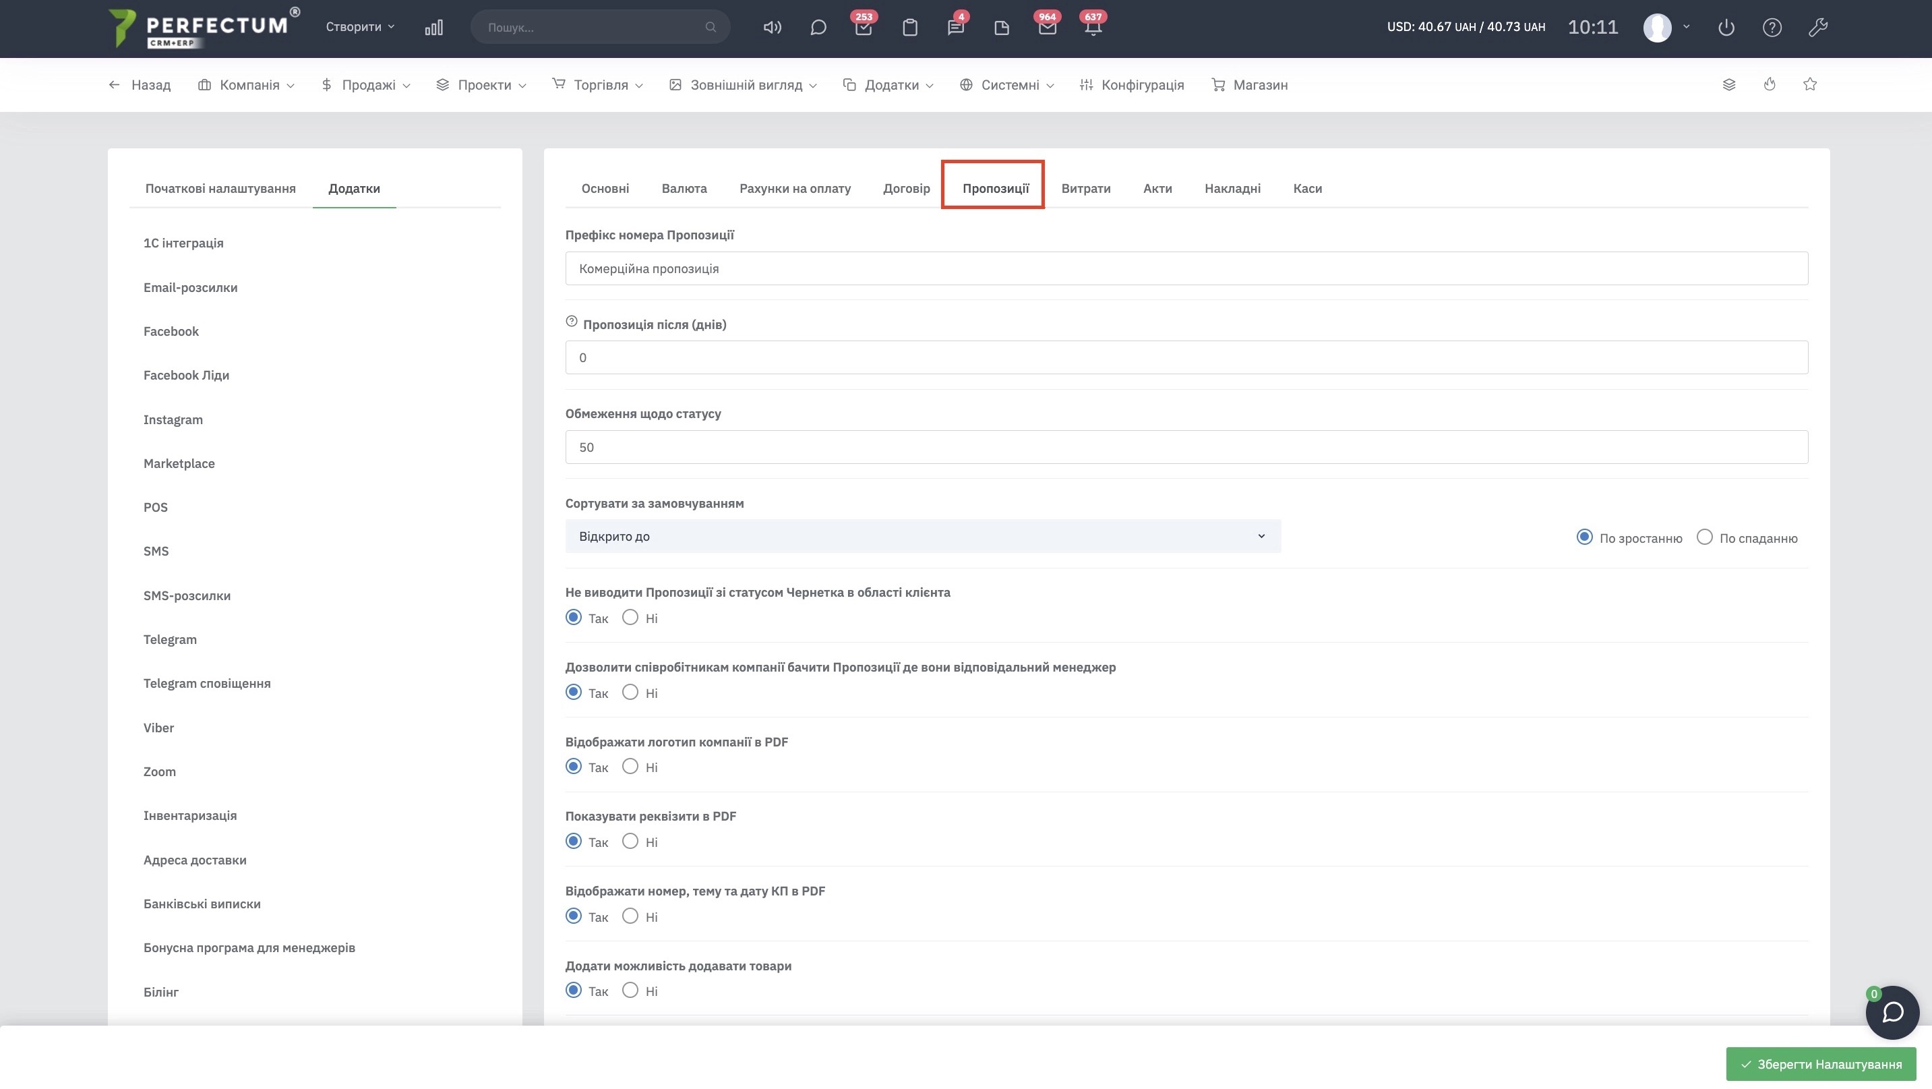Click the wrench settings icon
The height and width of the screenshot is (1089, 1932).
1817,28
